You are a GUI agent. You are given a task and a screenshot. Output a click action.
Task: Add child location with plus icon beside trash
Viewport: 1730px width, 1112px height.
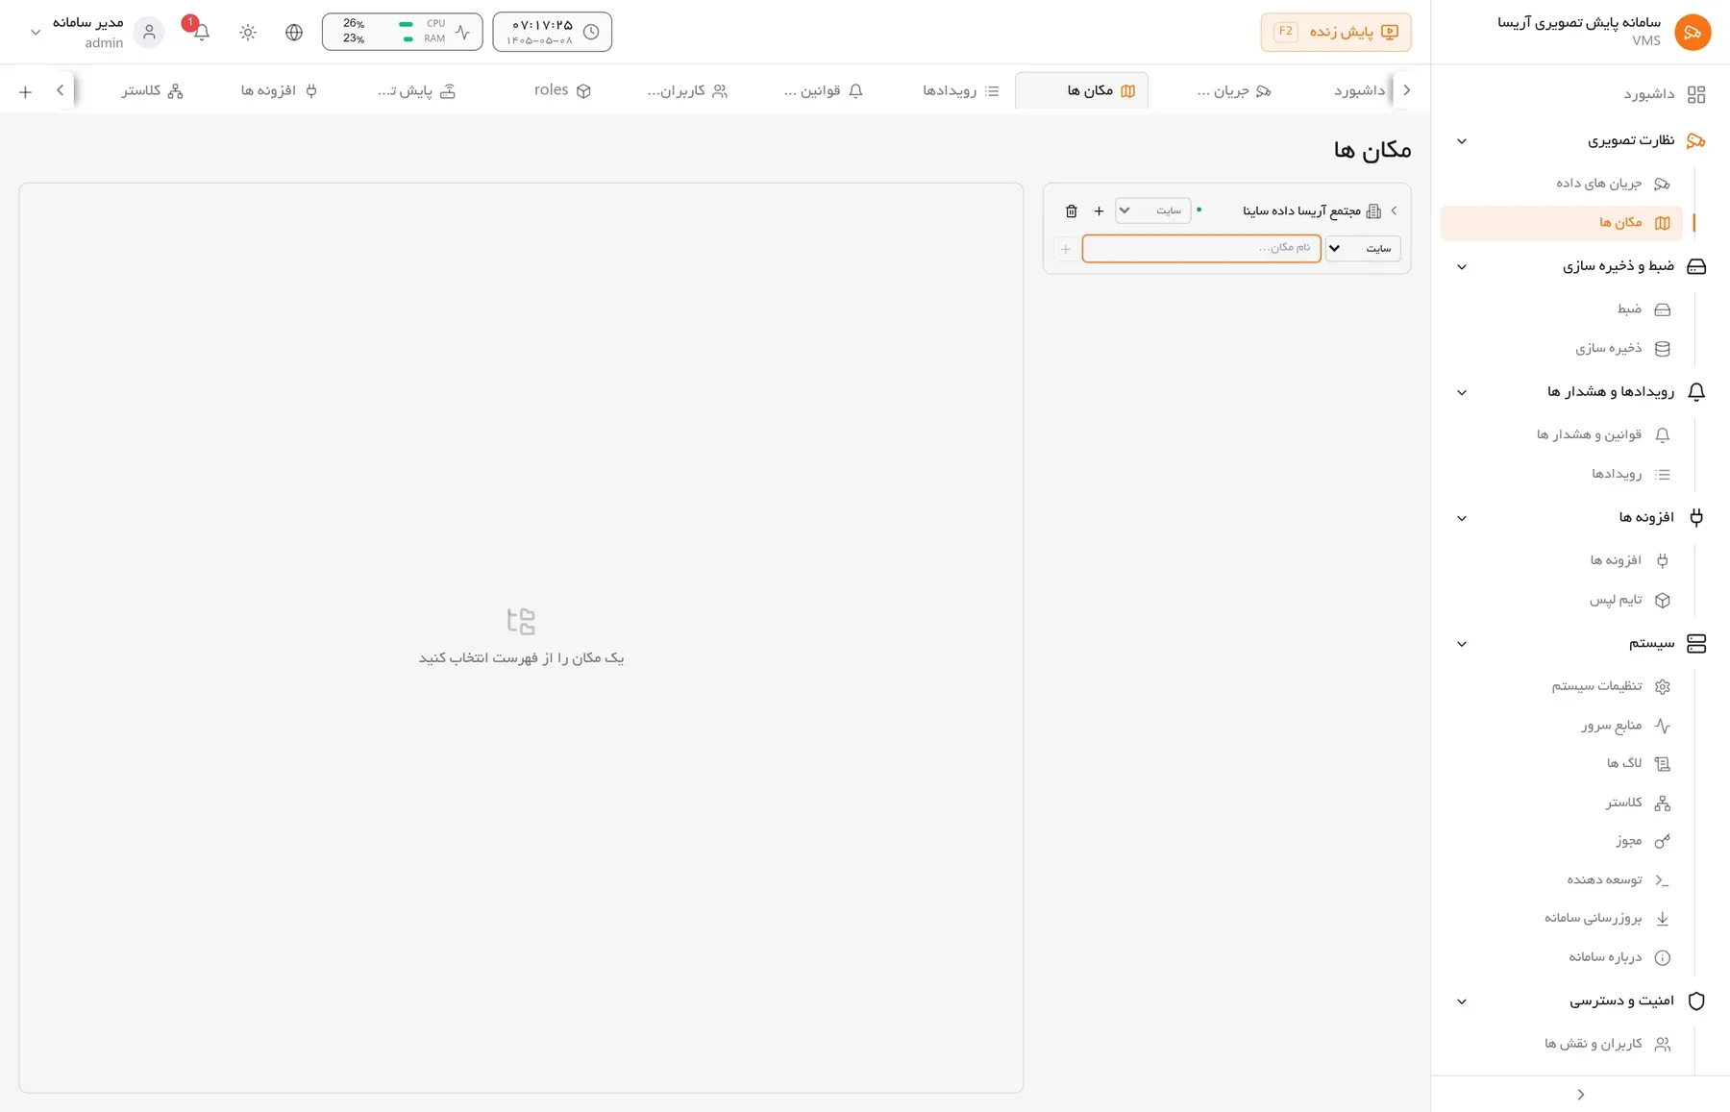click(1099, 210)
